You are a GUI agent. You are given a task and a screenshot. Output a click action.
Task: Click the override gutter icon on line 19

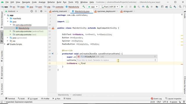(53, 54)
